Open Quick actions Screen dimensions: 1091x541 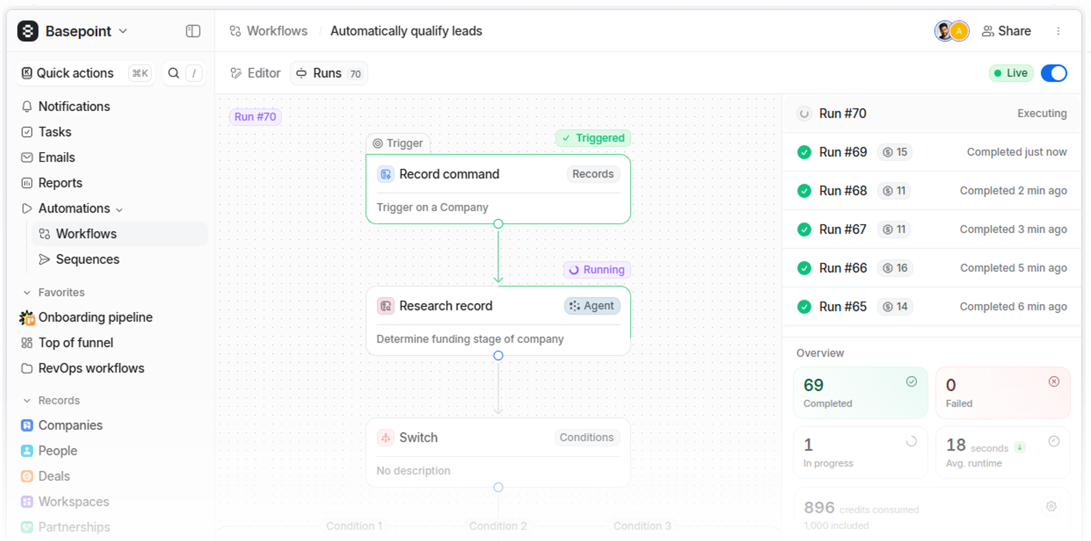86,73
